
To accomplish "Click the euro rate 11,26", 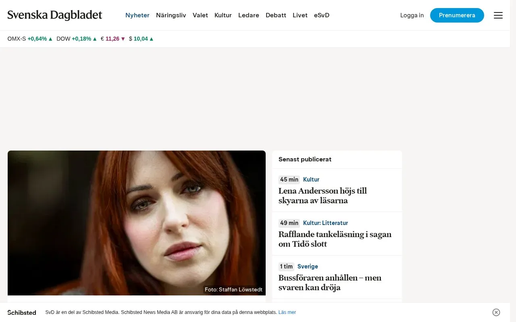I will [x=113, y=39].
